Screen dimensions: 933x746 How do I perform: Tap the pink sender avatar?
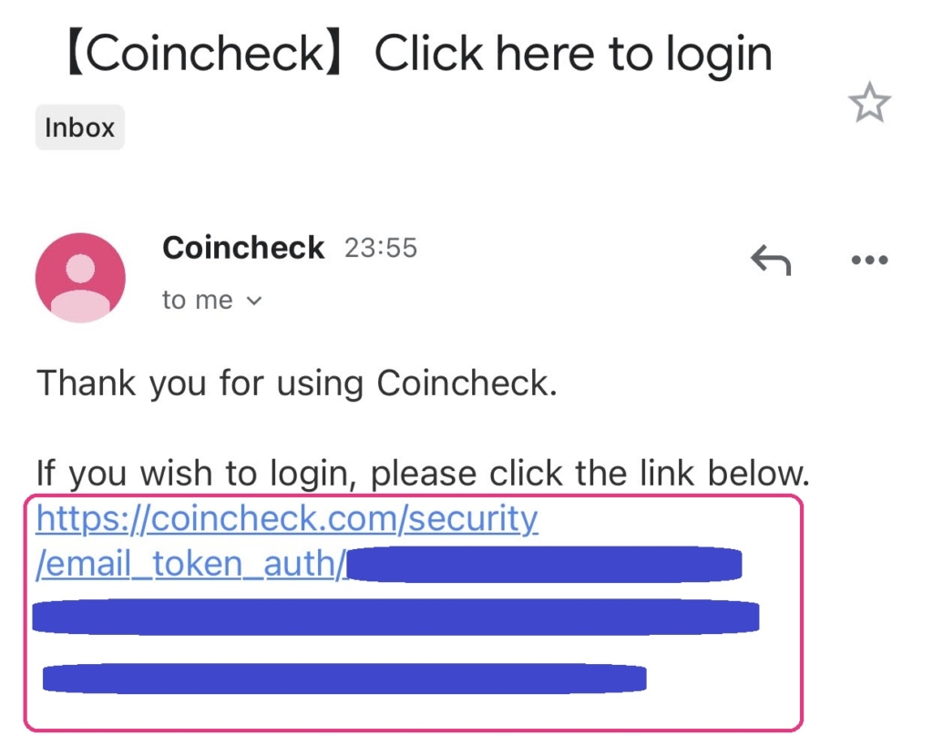[80, 278]
